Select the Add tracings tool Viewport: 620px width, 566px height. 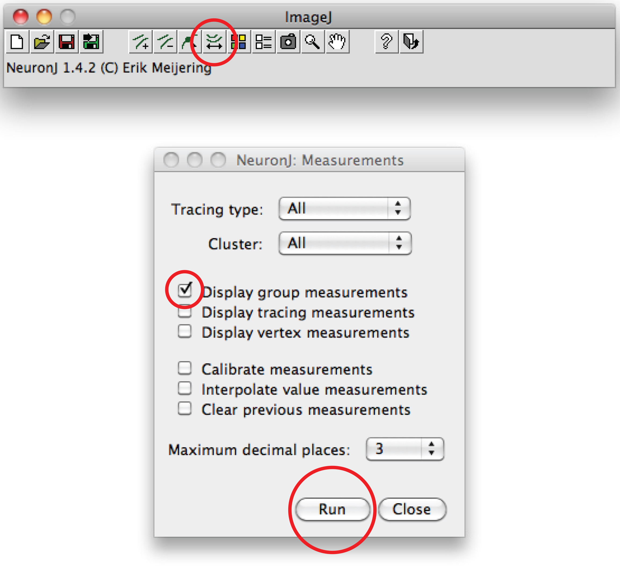click(x=140, y=42)
